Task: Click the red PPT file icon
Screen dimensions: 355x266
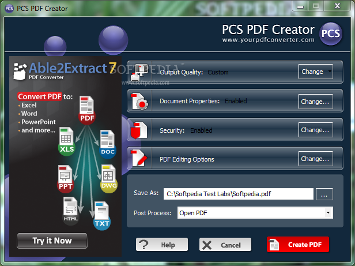Action: pyautogui.click(x=66, y=179)
